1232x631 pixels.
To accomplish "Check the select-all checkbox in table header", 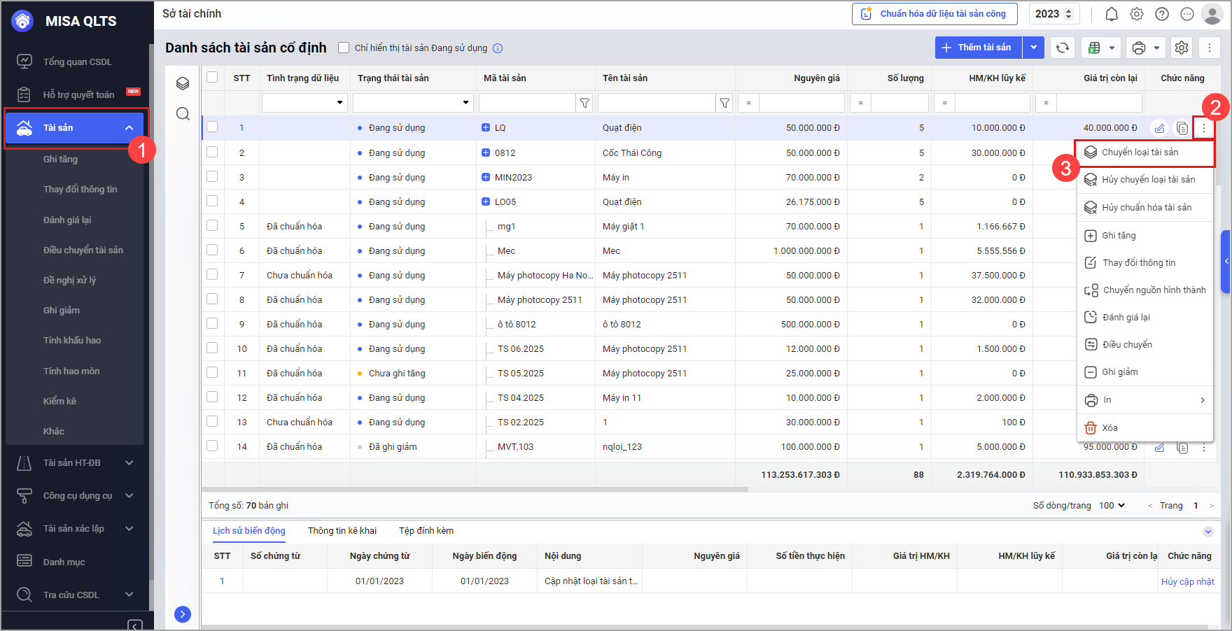I will coord(212,78).
